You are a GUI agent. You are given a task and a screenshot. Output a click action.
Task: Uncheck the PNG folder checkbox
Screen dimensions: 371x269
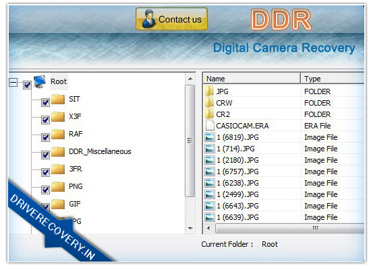click(x=45, y=190)
